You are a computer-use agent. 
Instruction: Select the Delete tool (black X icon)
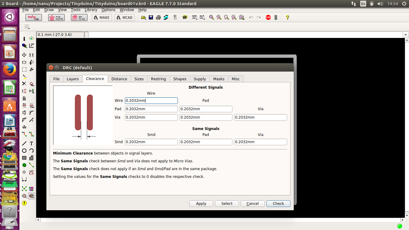24,84
